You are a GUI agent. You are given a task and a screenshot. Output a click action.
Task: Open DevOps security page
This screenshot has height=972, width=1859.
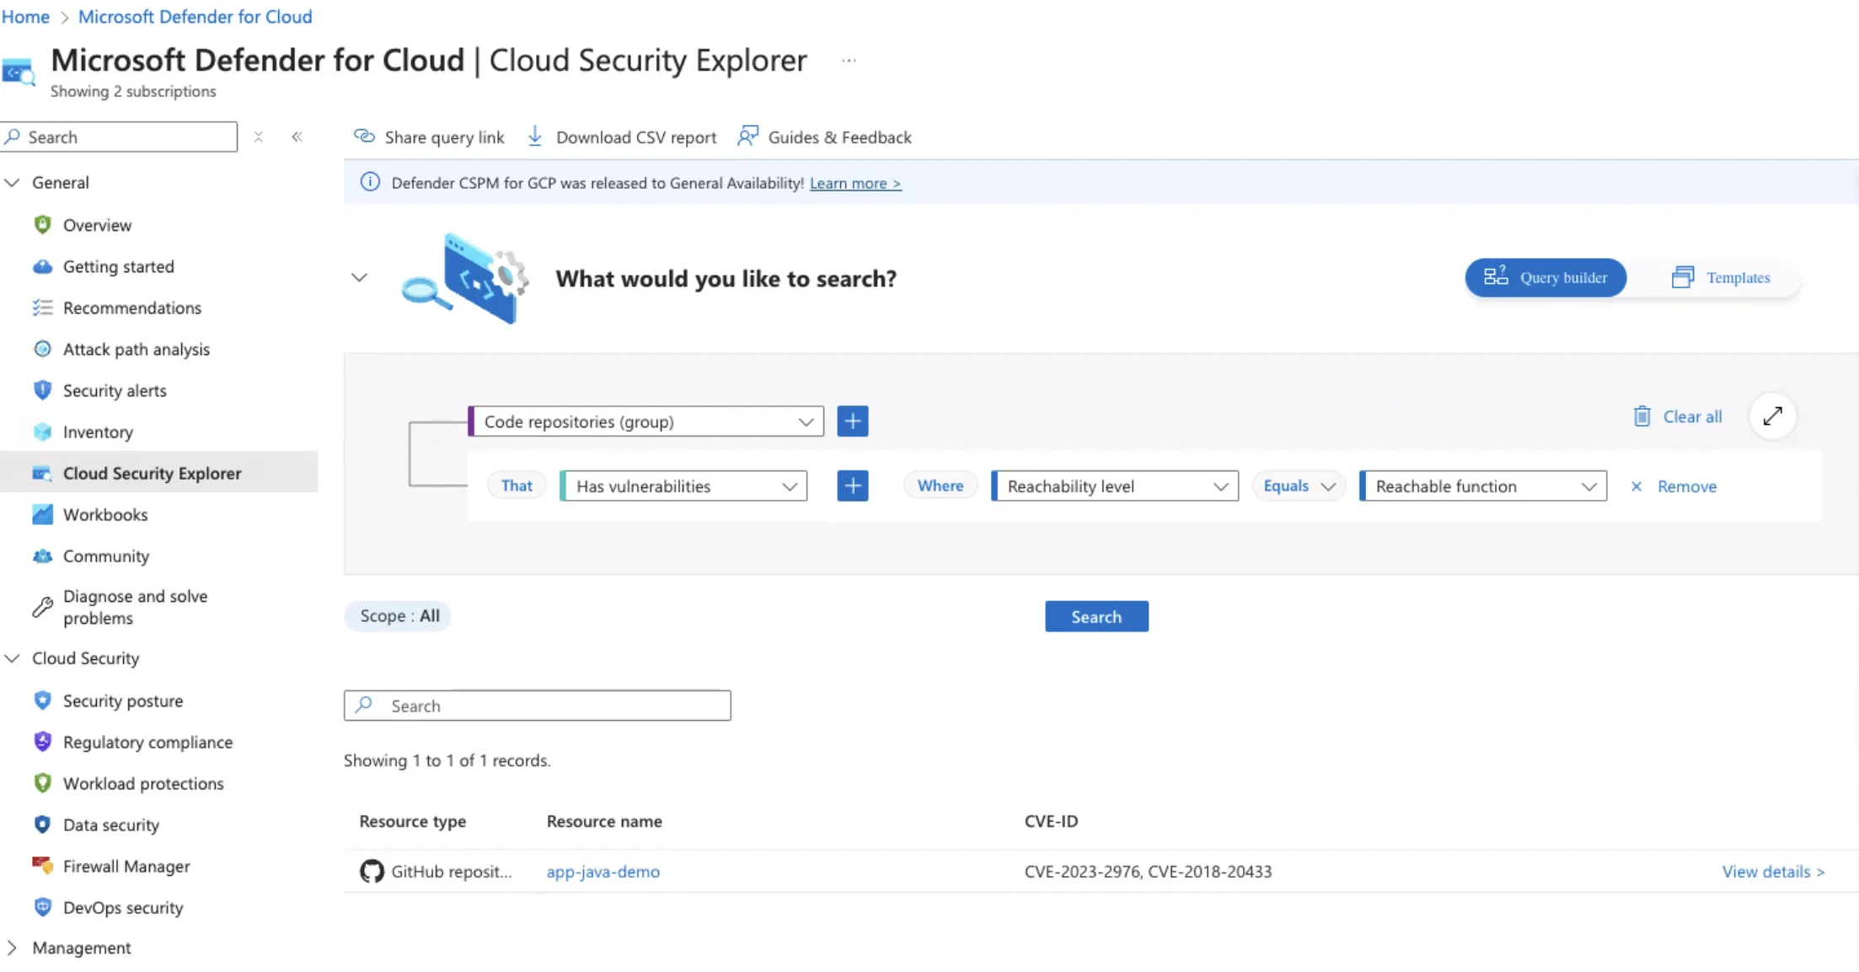[122, 907]
